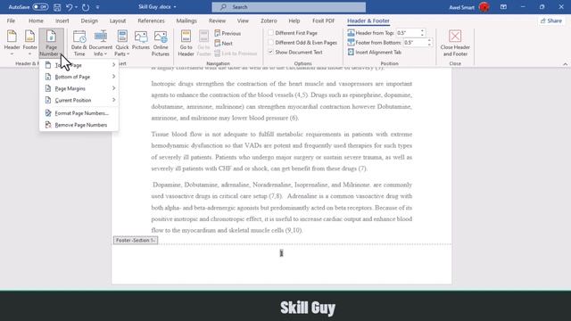This screenshot has height=321, width=571.
Task: Enable Different Odd & Even Pages
Action: tap(271, 42)
